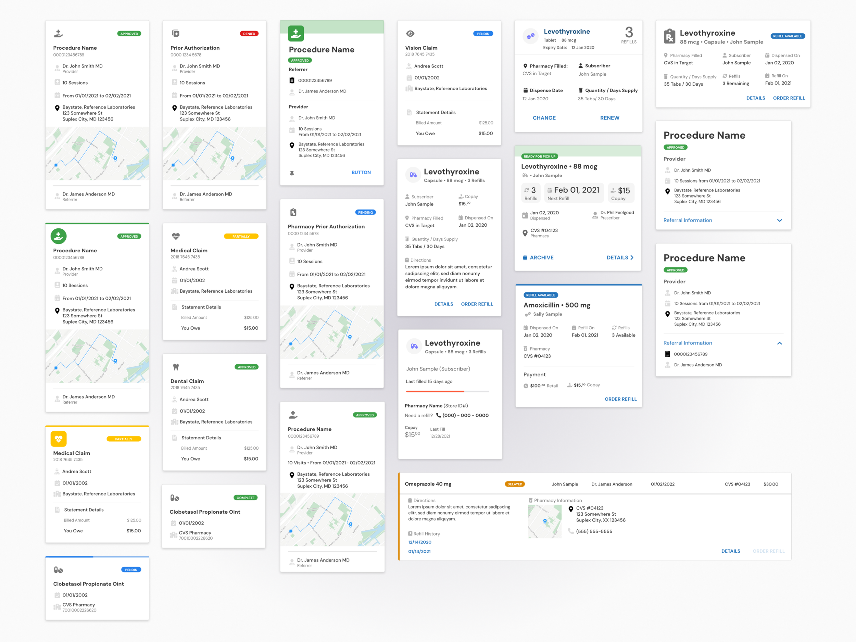Open the 12/14/2020 refill history link

(x=419, y=542)
